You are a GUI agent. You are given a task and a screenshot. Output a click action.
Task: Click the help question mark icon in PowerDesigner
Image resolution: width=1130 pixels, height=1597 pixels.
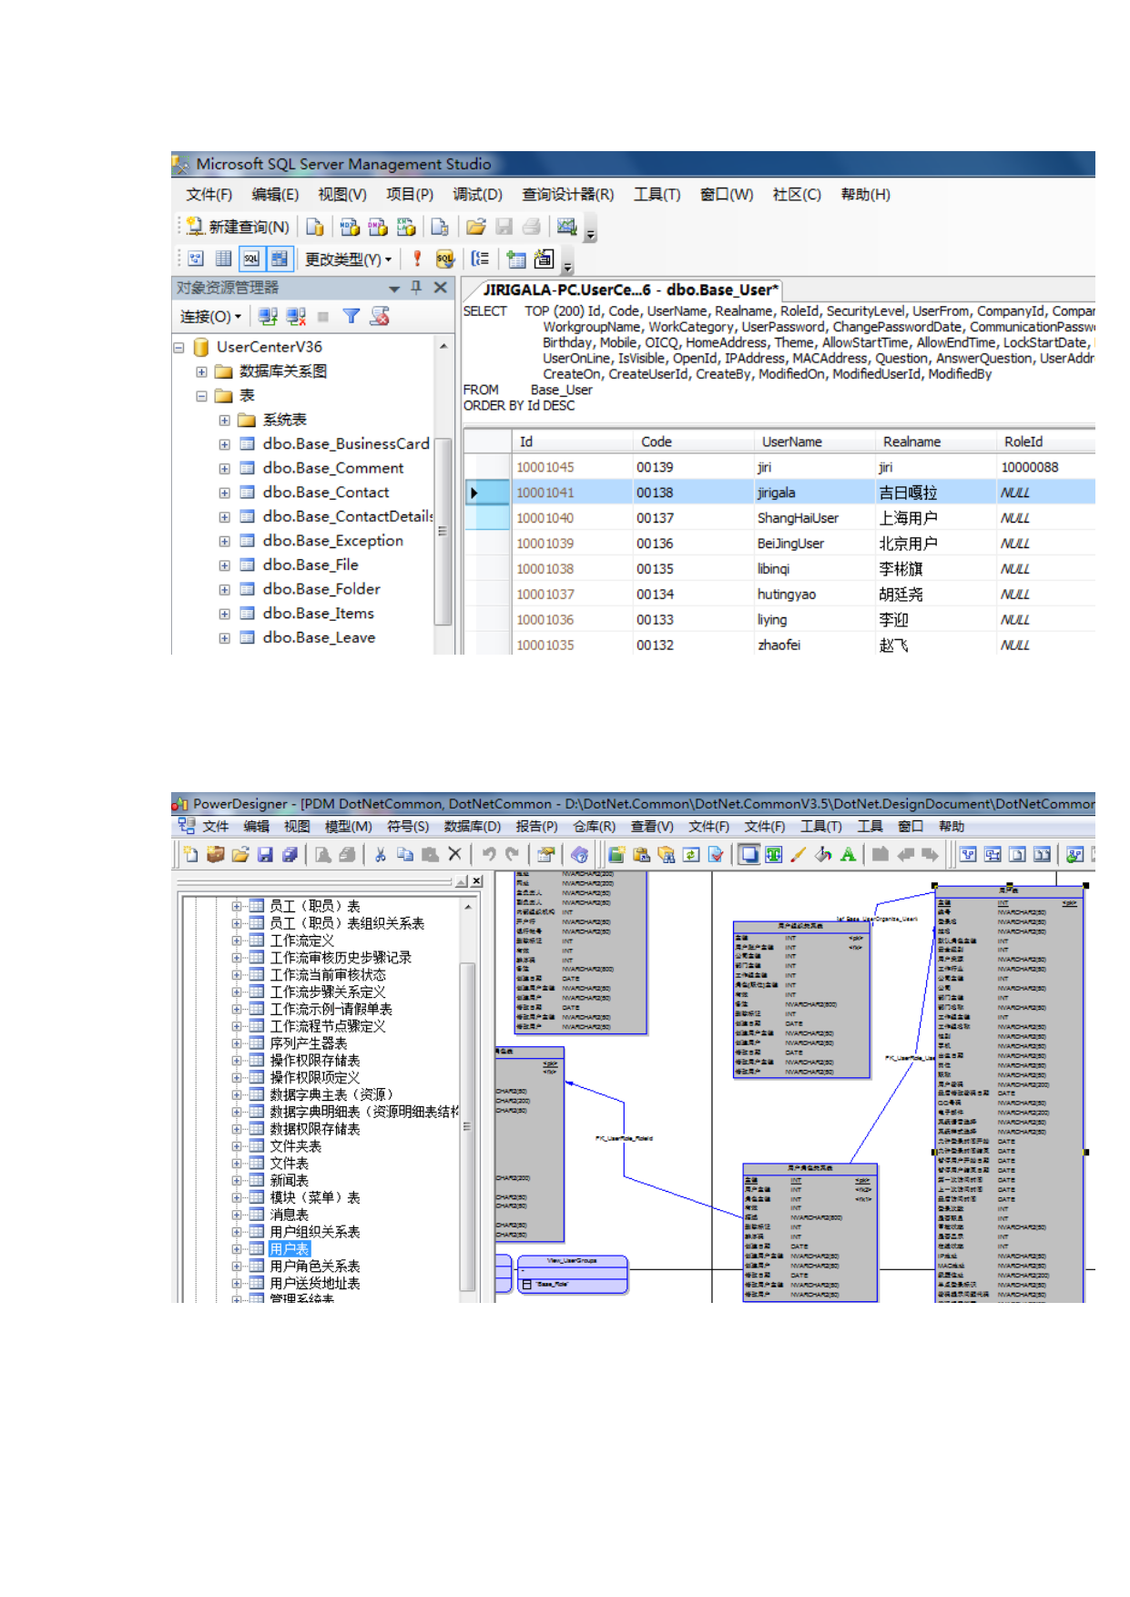tap(578, 855)
